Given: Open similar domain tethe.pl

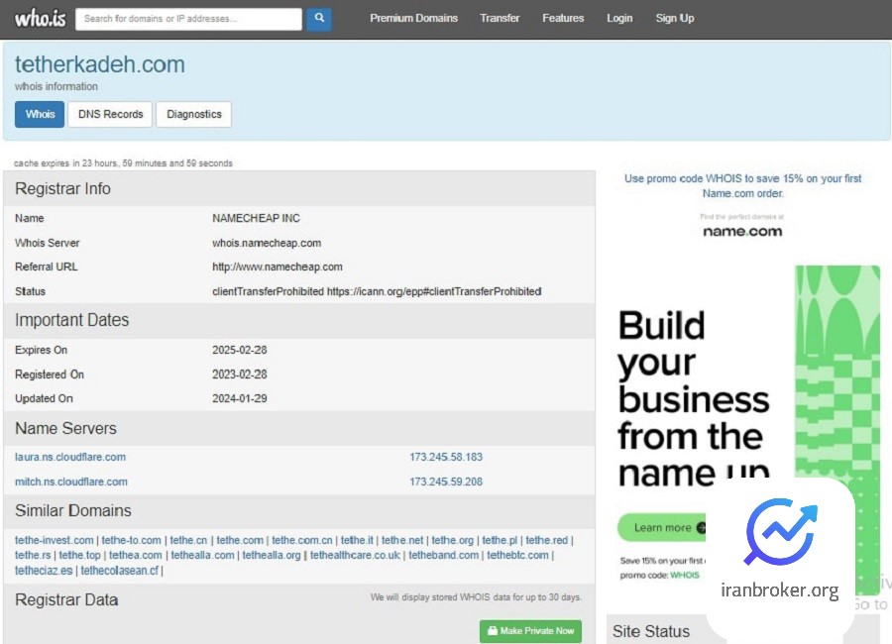Looking at the screenshot, I should [x=500, y=540].
